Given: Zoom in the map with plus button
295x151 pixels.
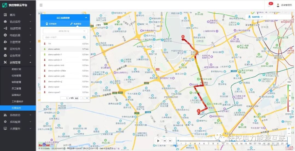Looking at the screenshot, I should (289, 129).
